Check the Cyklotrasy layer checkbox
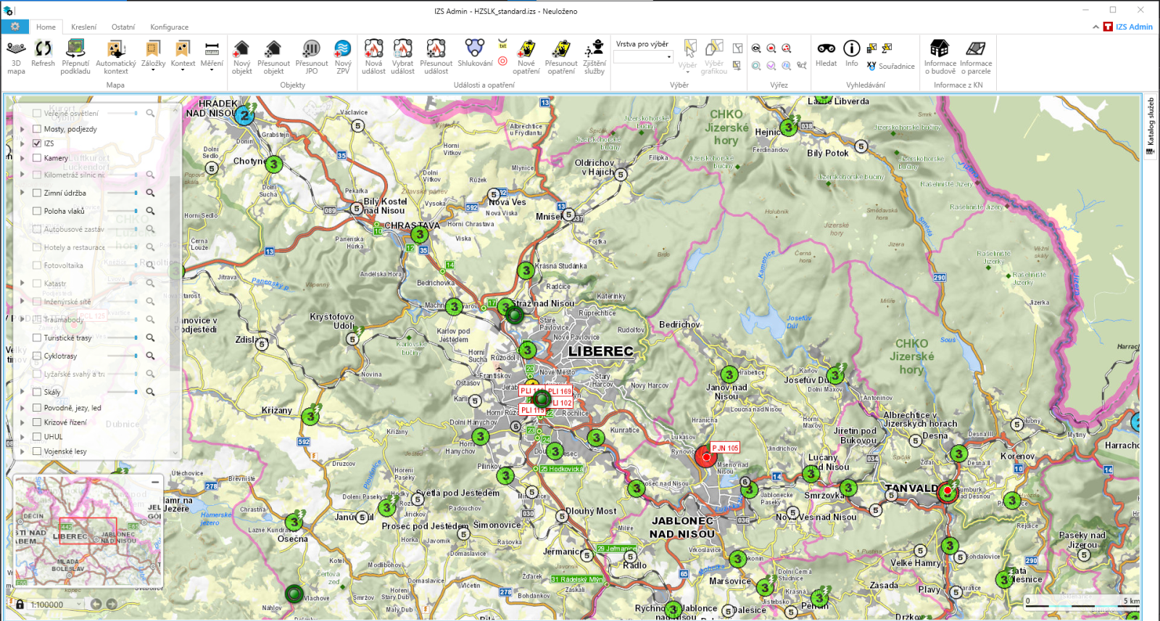 [37, 356]
